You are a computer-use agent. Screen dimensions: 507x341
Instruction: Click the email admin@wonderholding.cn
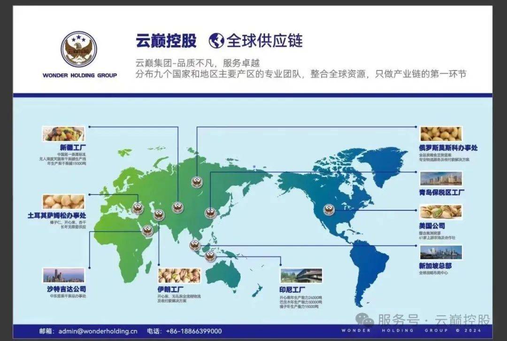pos(98,331)
